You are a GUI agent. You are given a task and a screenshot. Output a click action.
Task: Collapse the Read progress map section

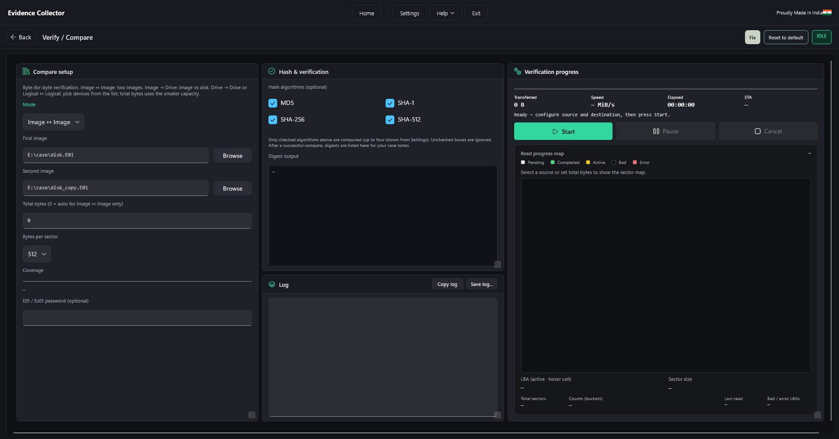810,153
